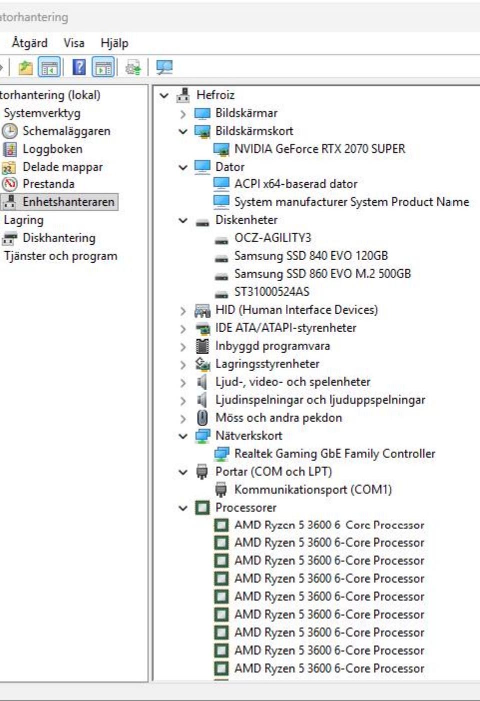The height and width of the screenshot is (701, 480).
Task: Toggle the show/hide console tree toolbar icon
Action: coord(49,67)
